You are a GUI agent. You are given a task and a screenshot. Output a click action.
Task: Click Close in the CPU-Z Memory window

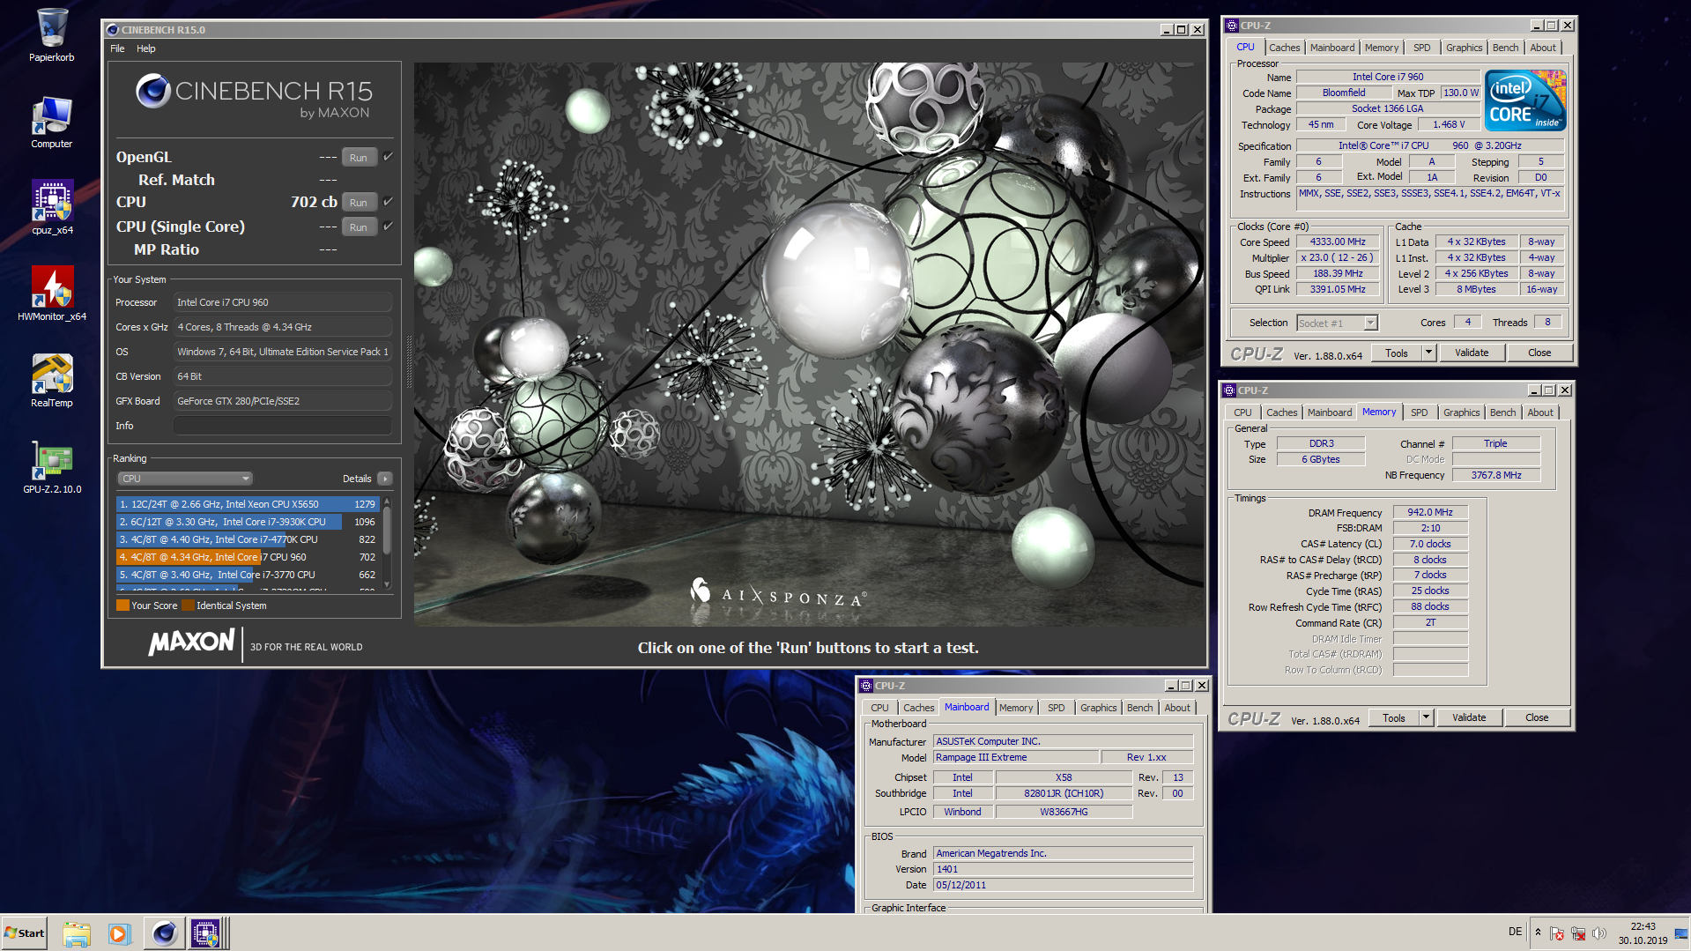(x=1537, y=717)
